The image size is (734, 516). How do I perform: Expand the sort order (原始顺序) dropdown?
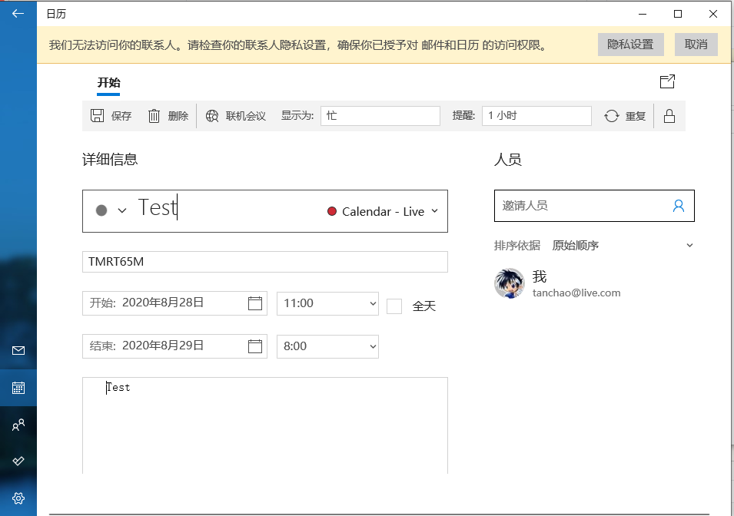pos(689,246)
